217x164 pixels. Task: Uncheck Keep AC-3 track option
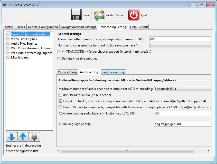pos(60,101)
